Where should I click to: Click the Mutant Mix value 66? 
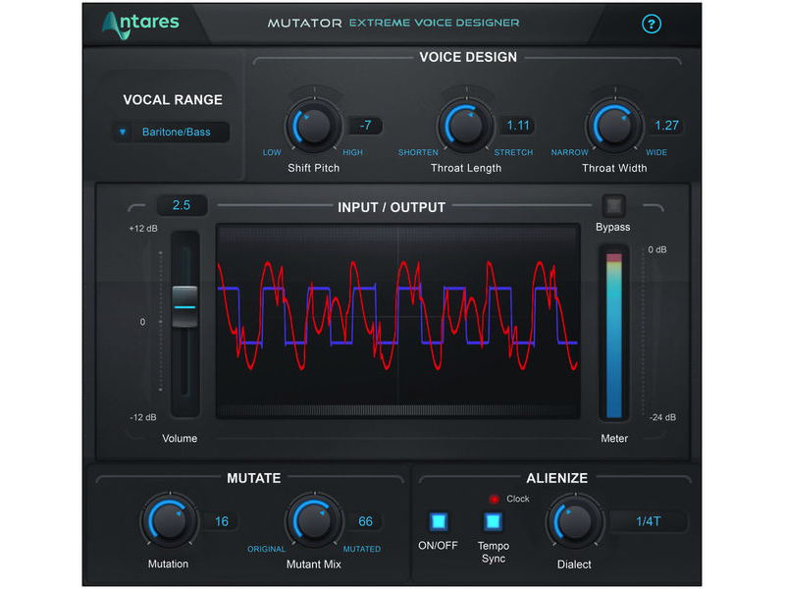pos(365,521)
